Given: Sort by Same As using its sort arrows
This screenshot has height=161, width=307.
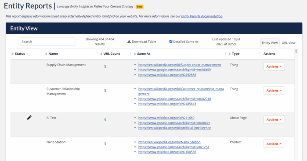Looking at the screenshot, I should pos(135,54).
